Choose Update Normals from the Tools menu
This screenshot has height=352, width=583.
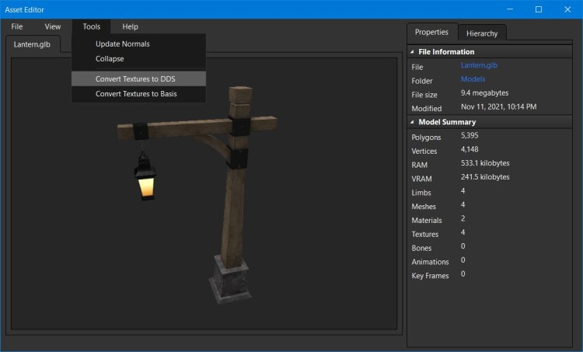(122, 44)
